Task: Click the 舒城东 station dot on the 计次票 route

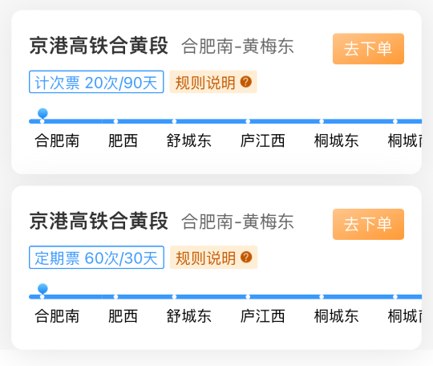Action: pyautogui.click(x=174, y=121)
